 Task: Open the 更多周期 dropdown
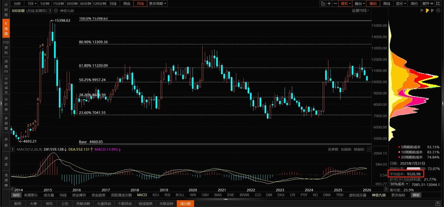pyautogui.click(x=158, y=4)
